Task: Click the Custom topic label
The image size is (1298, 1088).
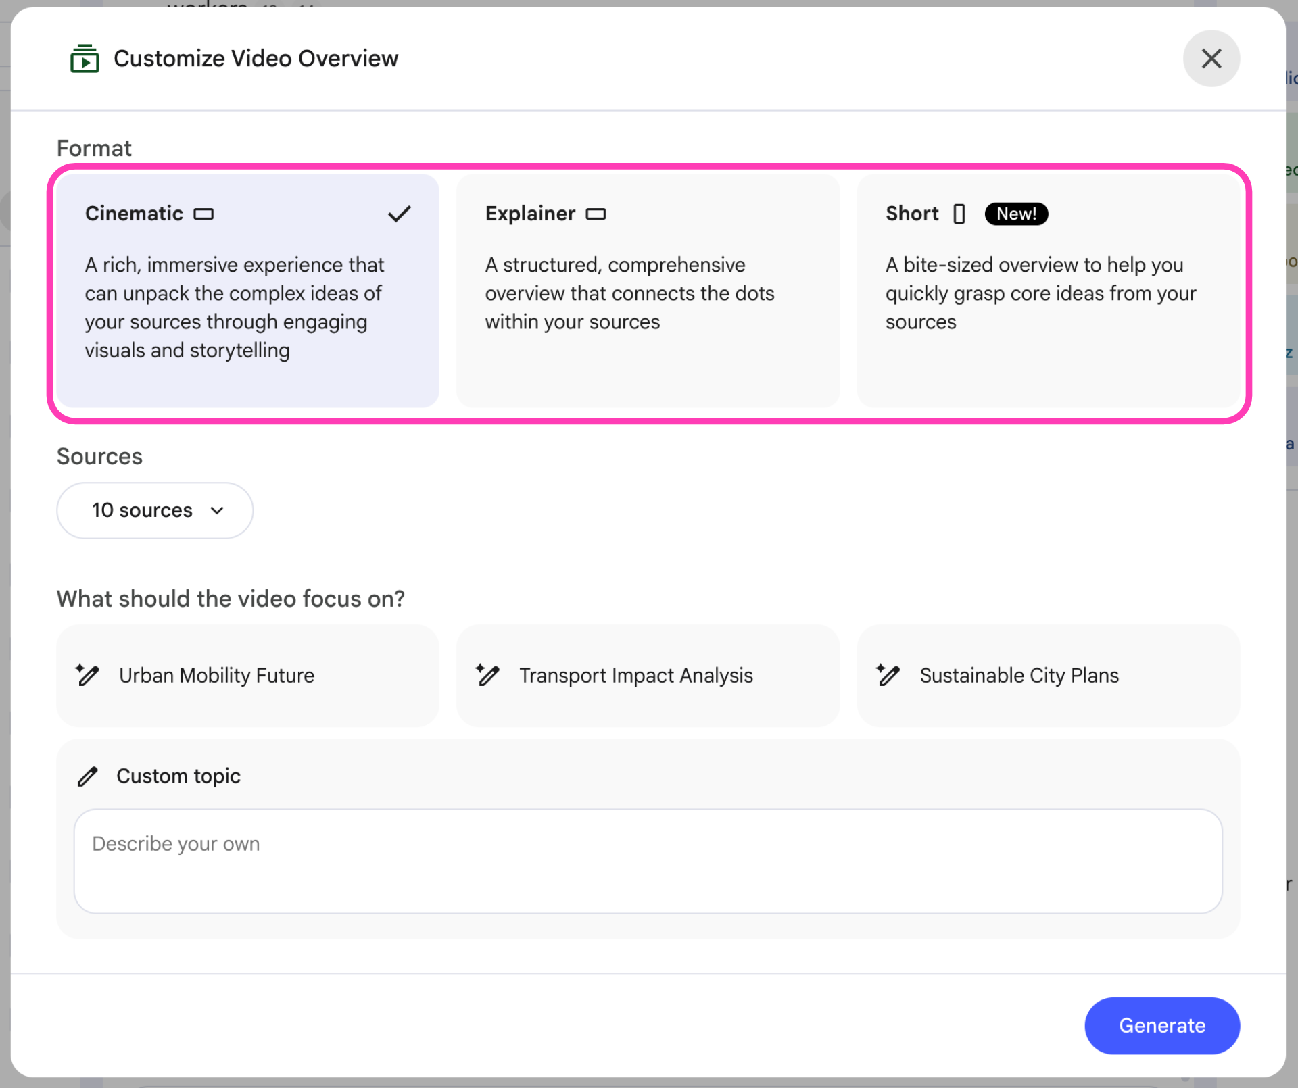Action: tap(178, 776)
